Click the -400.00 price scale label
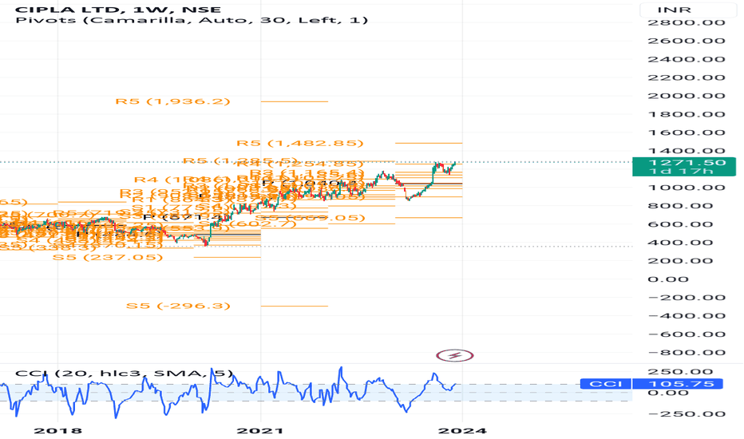Screen dimensions: 744x439 686,316
